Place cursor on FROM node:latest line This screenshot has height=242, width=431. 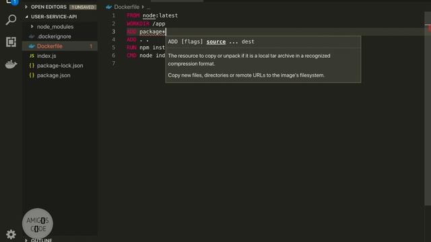(x=152, y=15)
